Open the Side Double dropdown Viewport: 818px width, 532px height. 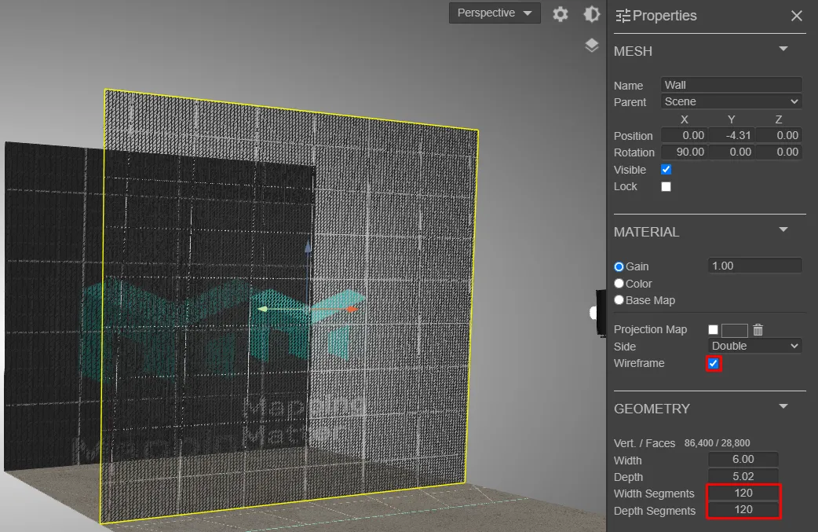coord(754,346)
